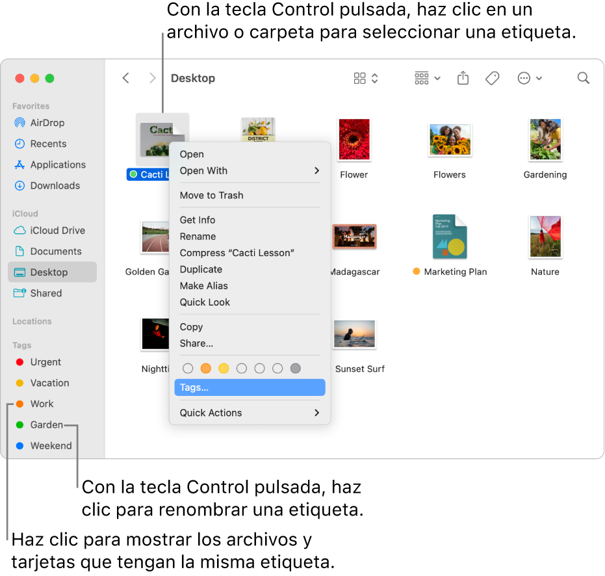Viewport: 605px width, 576px height.
Task: Choose Open in the context menu
Action: click(x=250, y=154)
